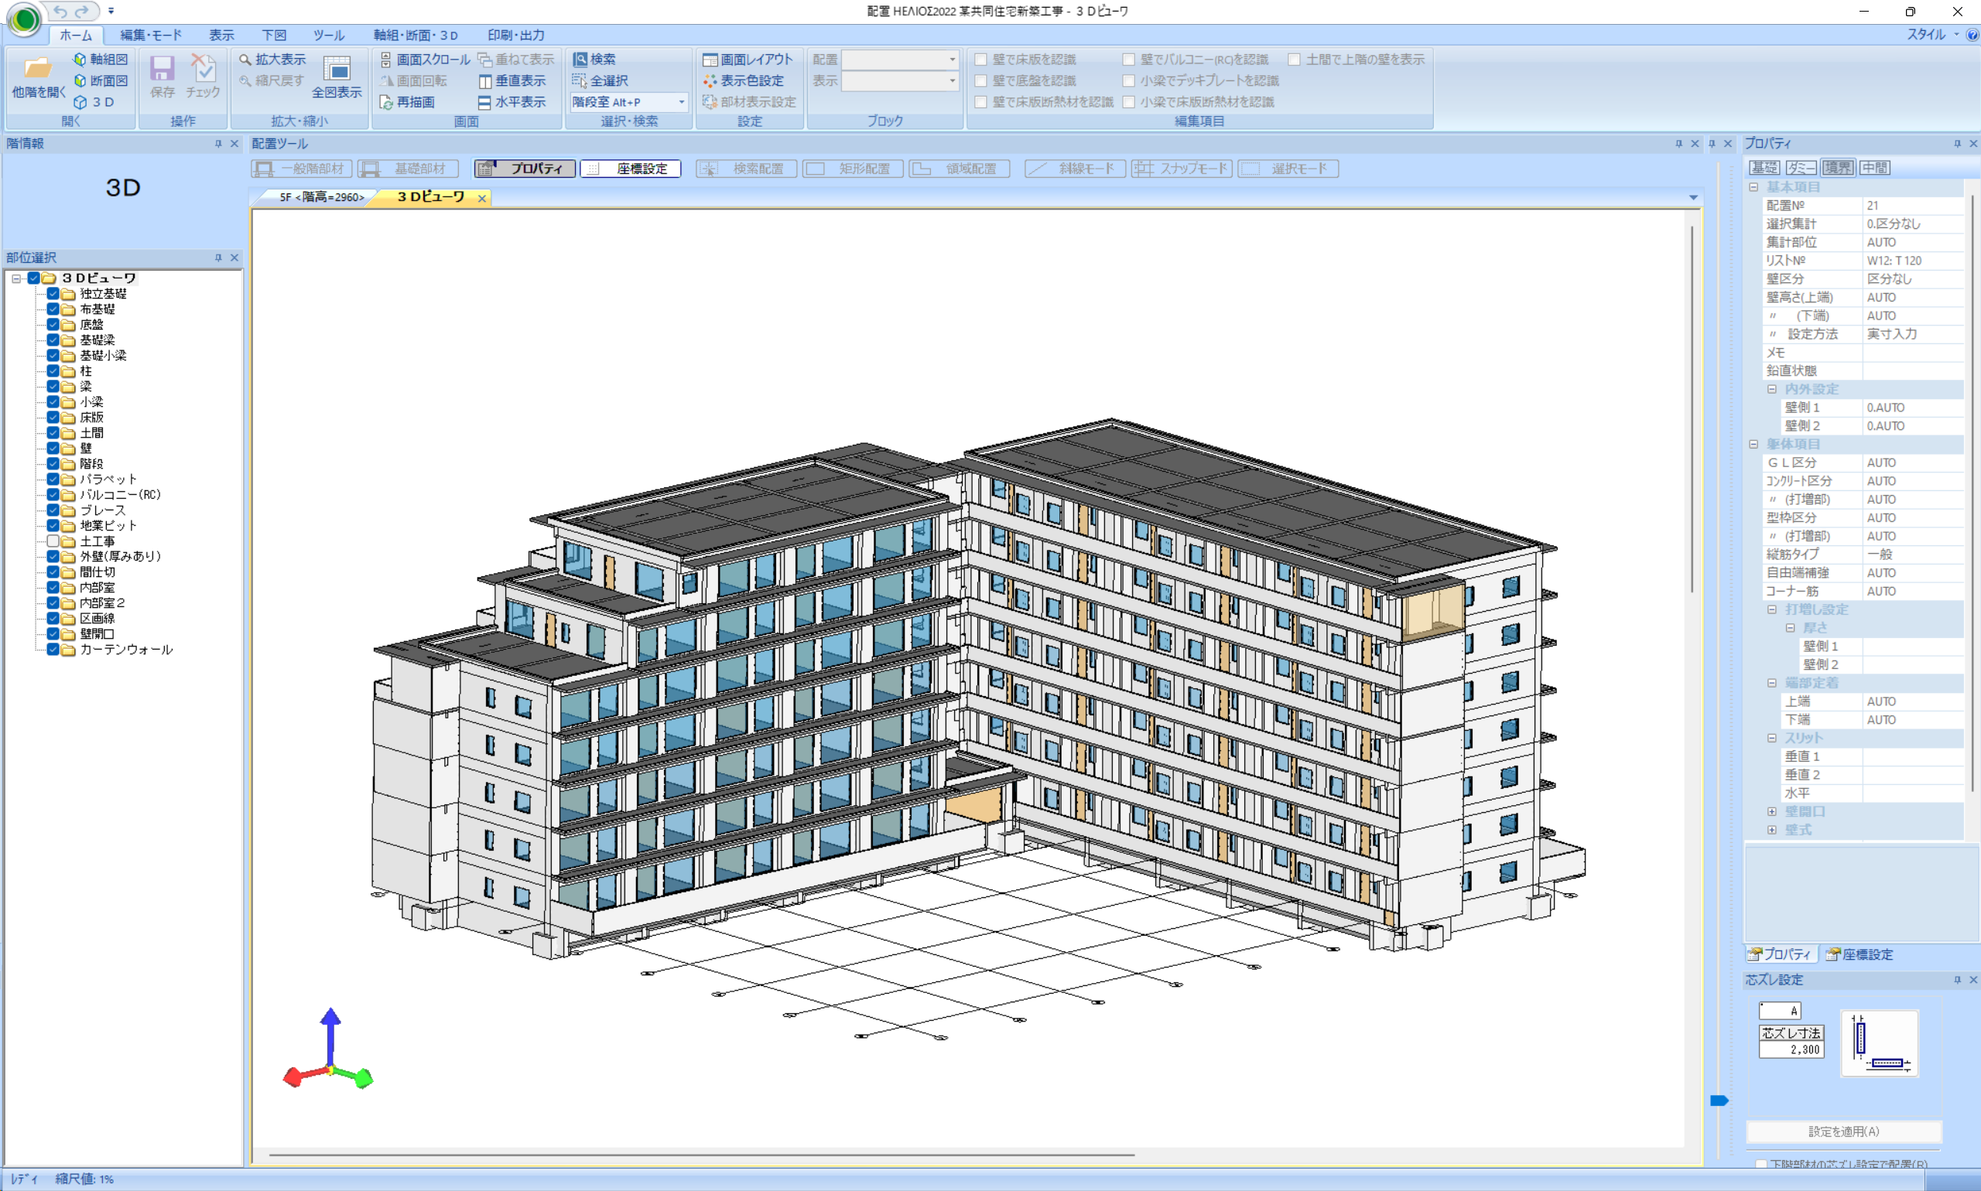Image resolution: width=1981 pixels, height=1191 pixels.
Task: Click the 保存 save icon
Action: tap(163, 69)
